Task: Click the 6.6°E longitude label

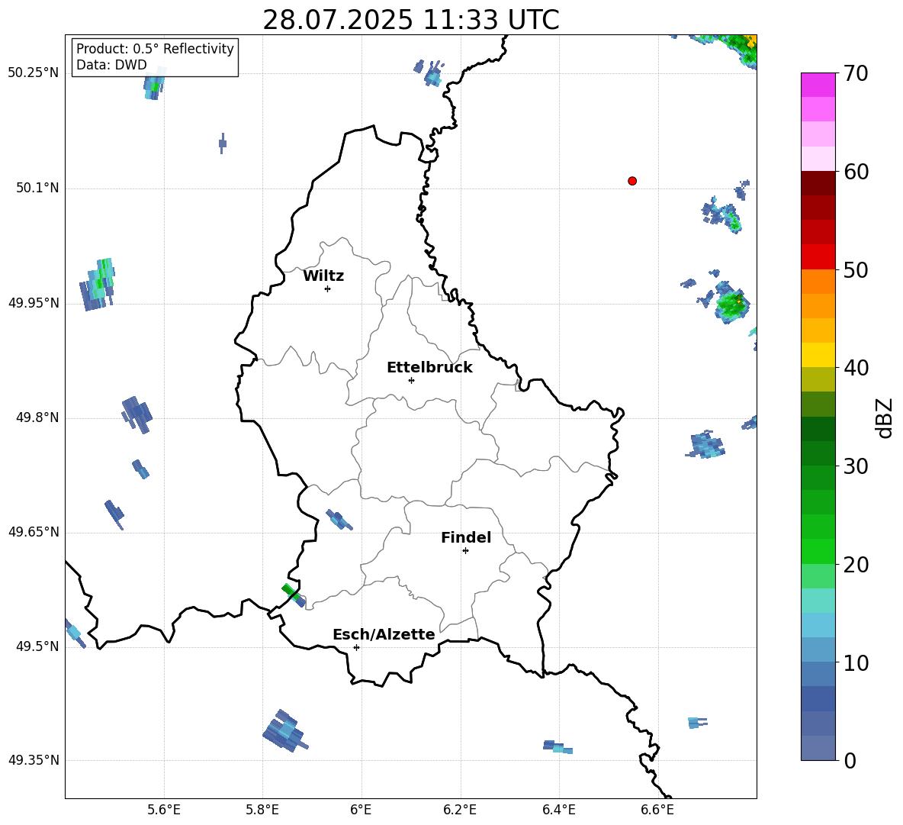Action: click(x=657, y=810)
